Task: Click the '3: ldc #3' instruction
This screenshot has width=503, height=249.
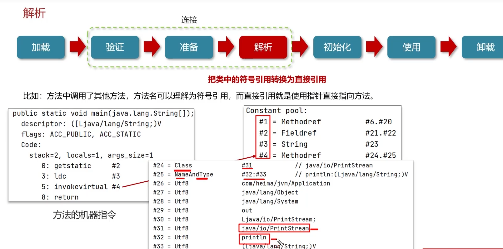Action: 81,176
